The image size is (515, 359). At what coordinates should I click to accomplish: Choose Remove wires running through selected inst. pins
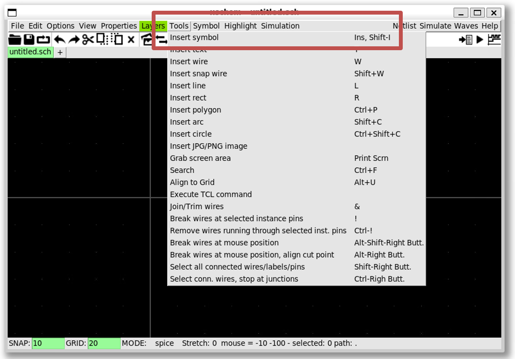(x=296, y=230)
